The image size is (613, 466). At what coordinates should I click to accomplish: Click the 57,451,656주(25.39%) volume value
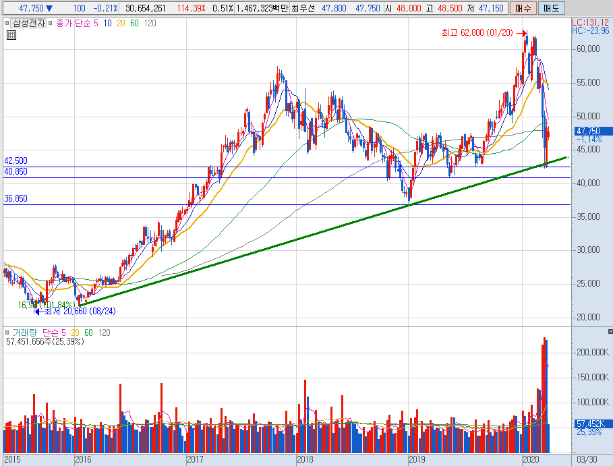(x=45, y=342)
